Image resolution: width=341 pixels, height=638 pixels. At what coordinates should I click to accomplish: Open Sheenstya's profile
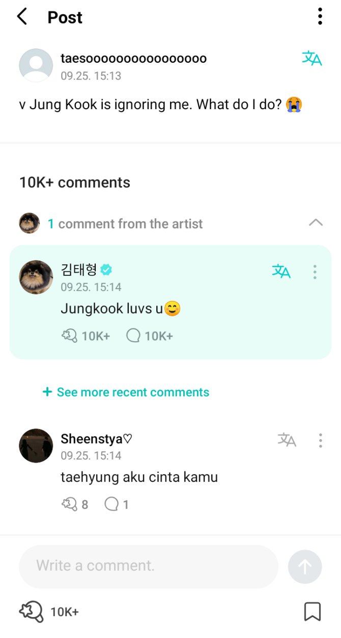tap(36, 445)
